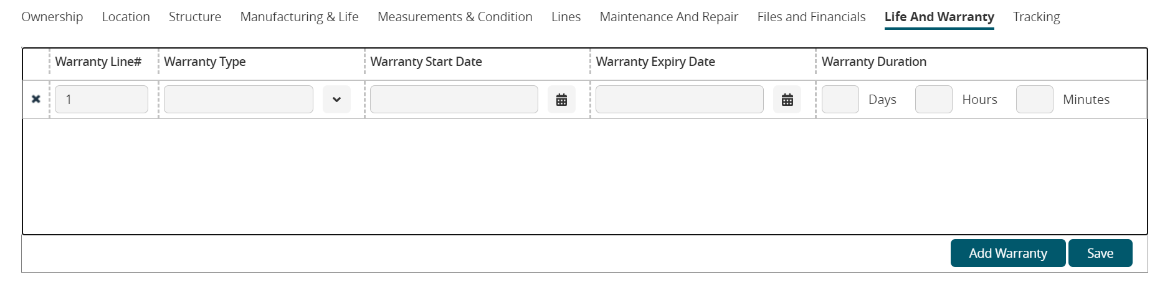Open Warranty Start Date calendar picker
The image size is (1170, 282).
tap(561, 100)
